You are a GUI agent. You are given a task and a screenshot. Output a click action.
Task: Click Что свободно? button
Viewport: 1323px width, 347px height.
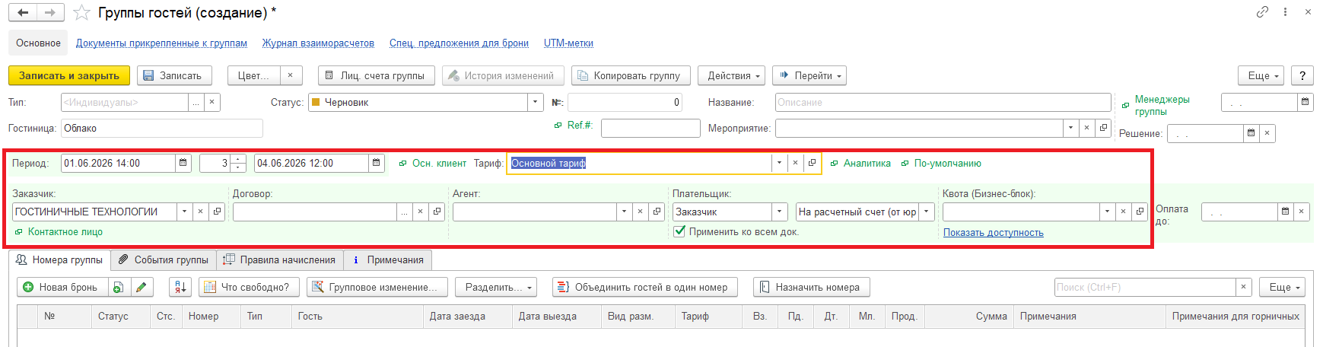[x=248, y=287]
